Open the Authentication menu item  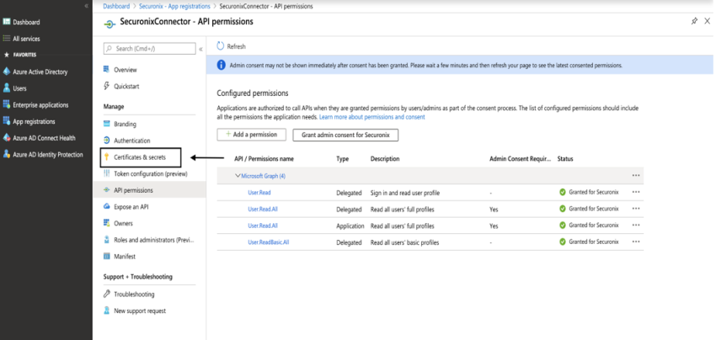131,141
